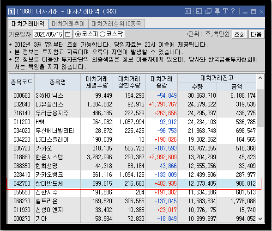Click stock code 032640
The height and width of the screenshot is (231, 272).
click(22, 104)
